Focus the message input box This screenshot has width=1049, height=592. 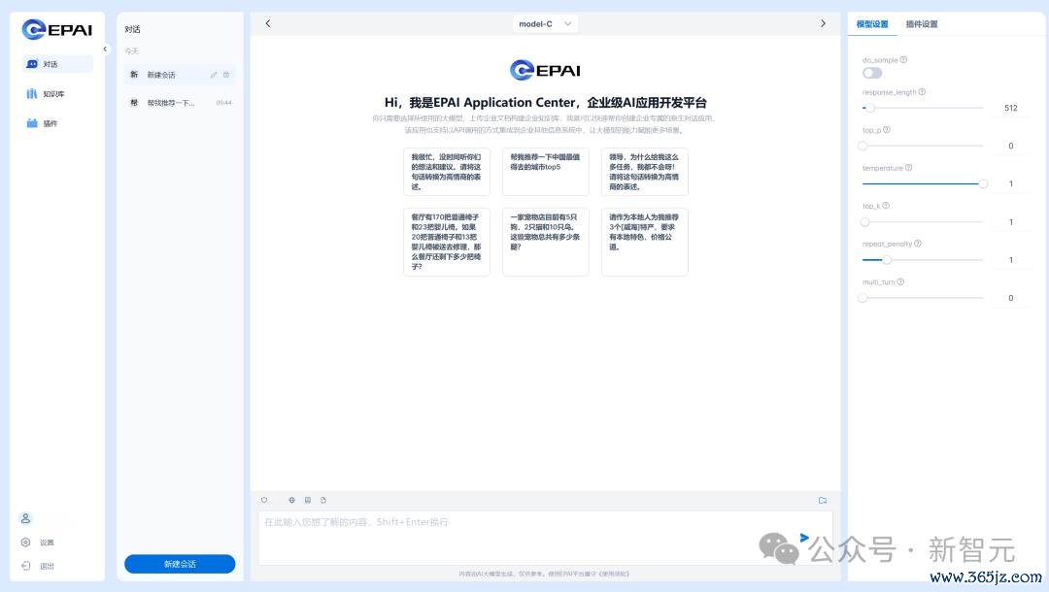pyautogui.click(x=545, y=538)
